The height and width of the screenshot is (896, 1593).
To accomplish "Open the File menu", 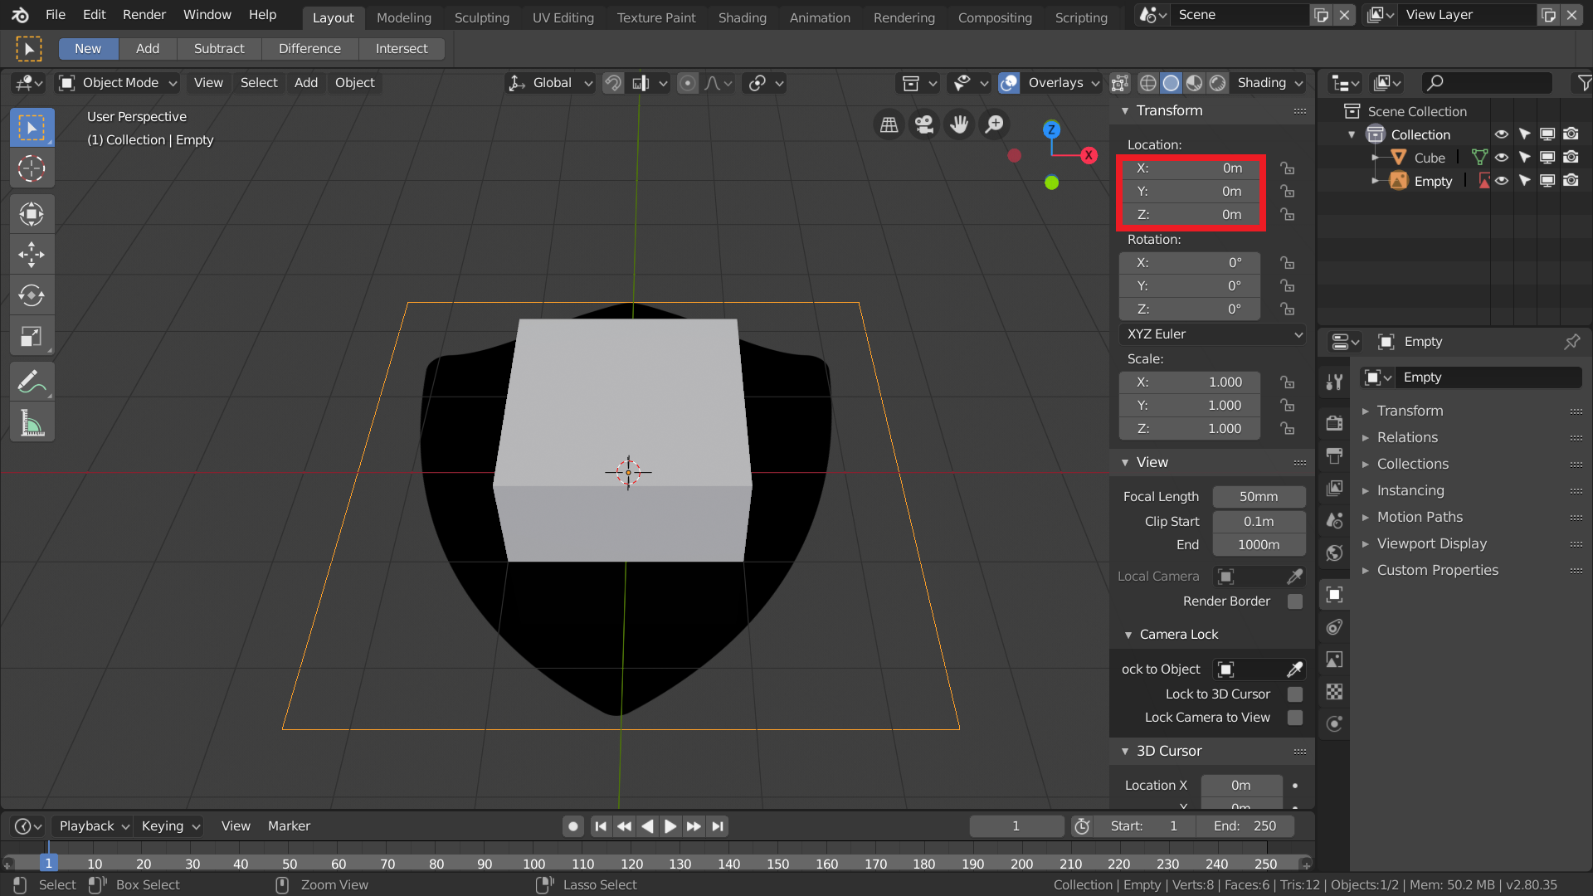I will point(56,15).
